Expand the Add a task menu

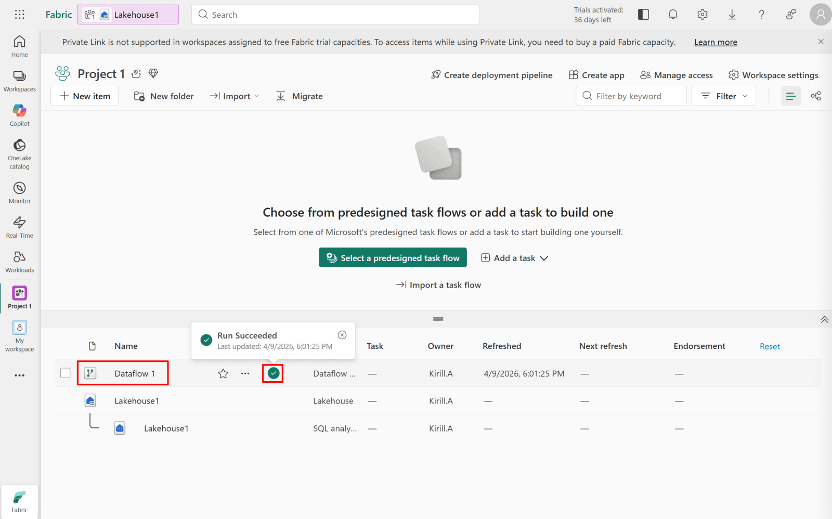click(514, 258)
